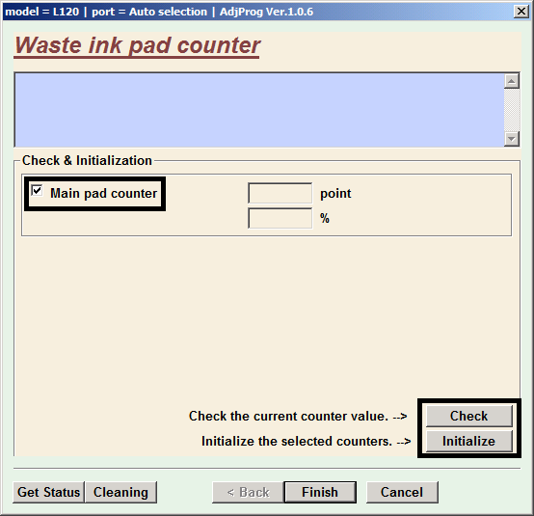Cancel the waste ink pad dialog

pos(402,492)
